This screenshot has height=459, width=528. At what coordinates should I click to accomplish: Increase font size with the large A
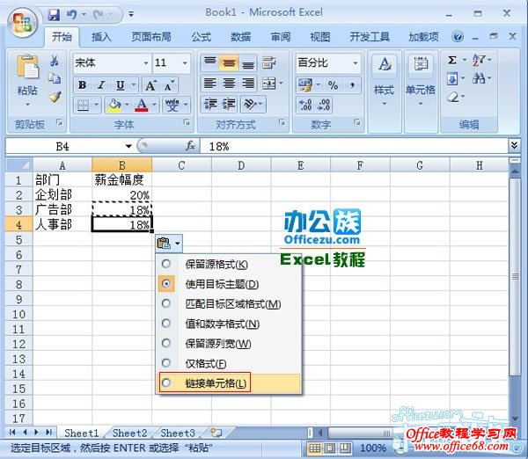pyautogui.click(x=150, y=85)
